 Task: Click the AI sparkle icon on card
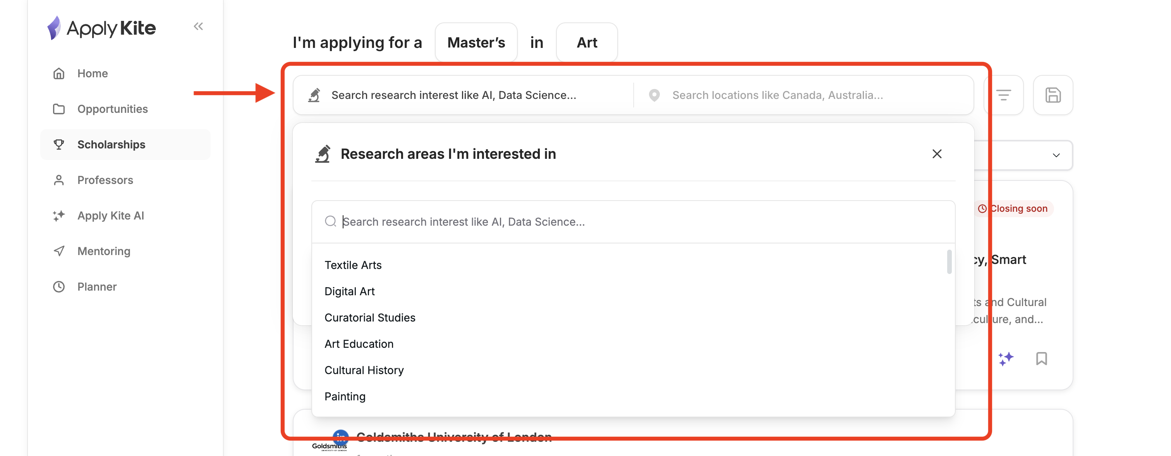click(x=1006, y=359)
